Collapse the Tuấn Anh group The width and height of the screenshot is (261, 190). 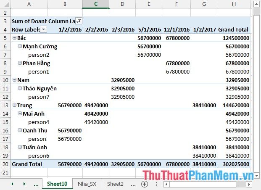point(20,147)
